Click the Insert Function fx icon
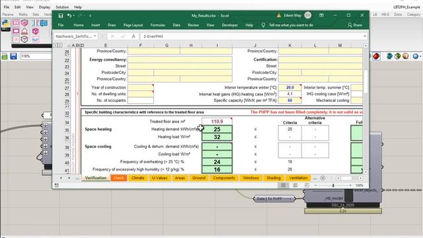423x238 pixels. coord(134,36)
